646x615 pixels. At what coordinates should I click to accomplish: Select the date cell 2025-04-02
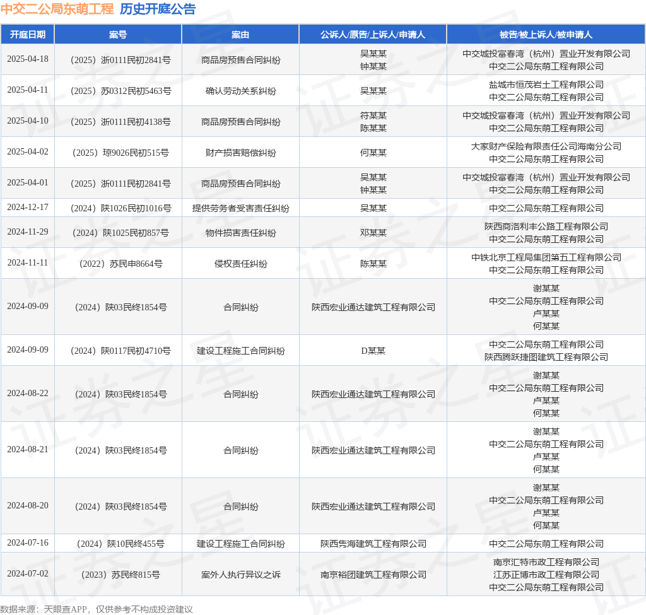coord(28,151)
